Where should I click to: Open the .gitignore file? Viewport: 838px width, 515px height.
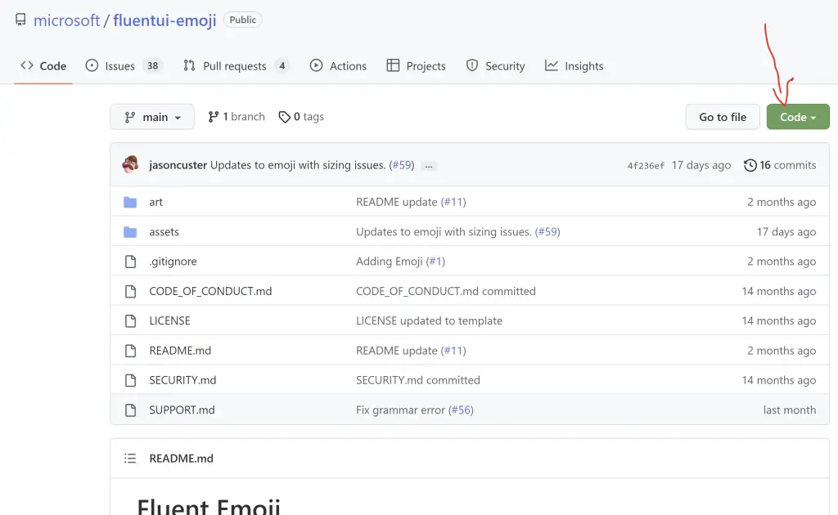173,261
